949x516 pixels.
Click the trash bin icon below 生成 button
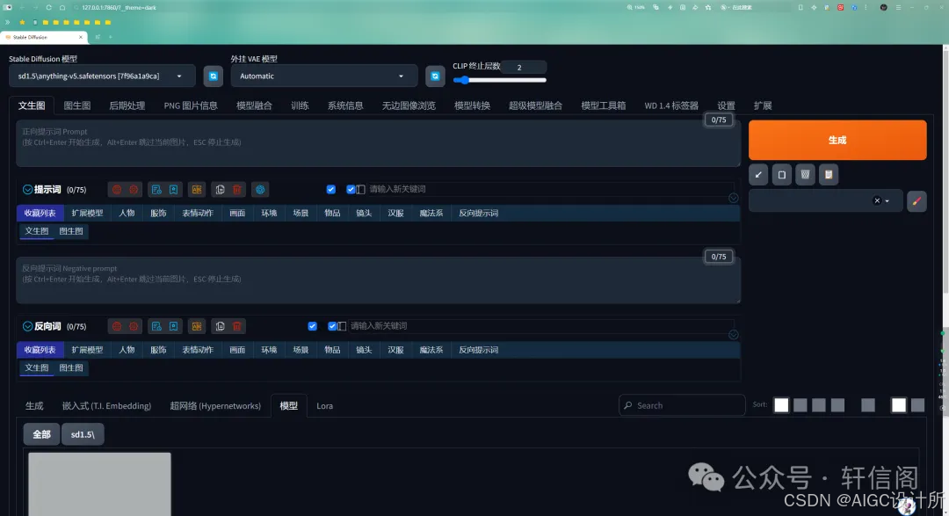(x=805, y=175)
